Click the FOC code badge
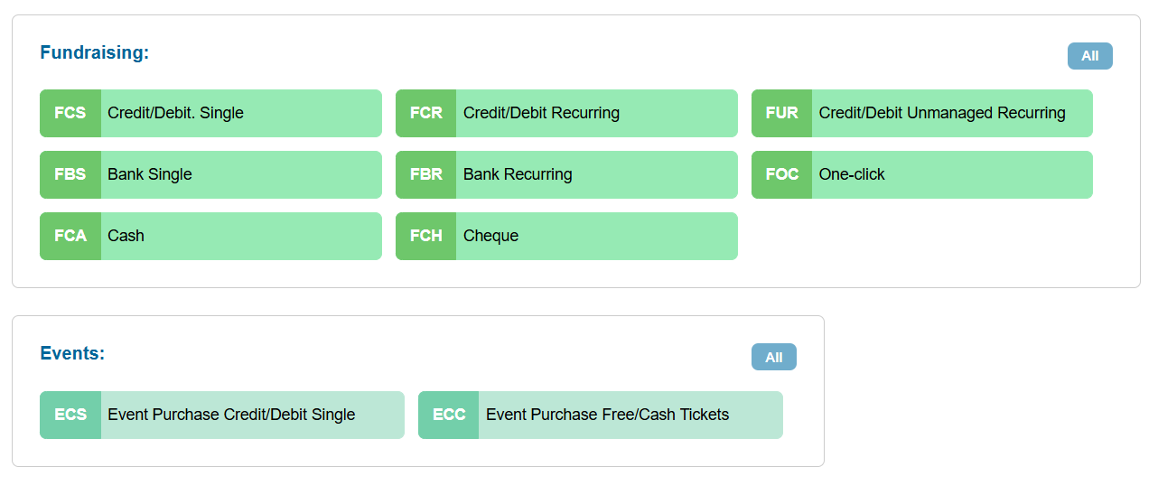 [781, 174]
